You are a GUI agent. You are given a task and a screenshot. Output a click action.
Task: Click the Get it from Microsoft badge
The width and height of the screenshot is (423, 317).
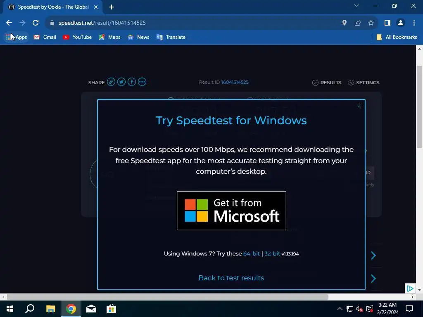point(231,211)
